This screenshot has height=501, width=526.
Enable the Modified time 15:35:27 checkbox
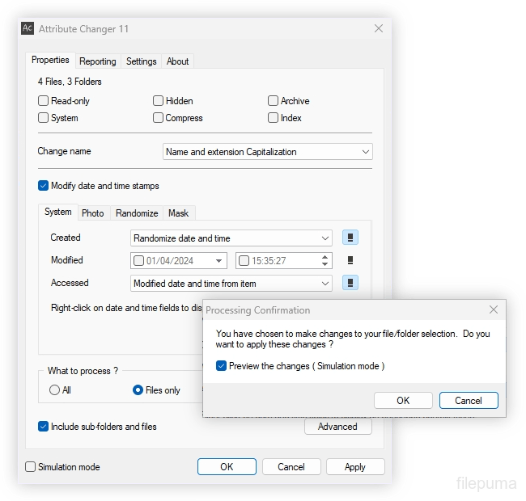(244, 261)
